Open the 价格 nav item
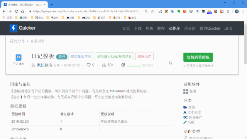Screen dimensions: 247x139 149,28
